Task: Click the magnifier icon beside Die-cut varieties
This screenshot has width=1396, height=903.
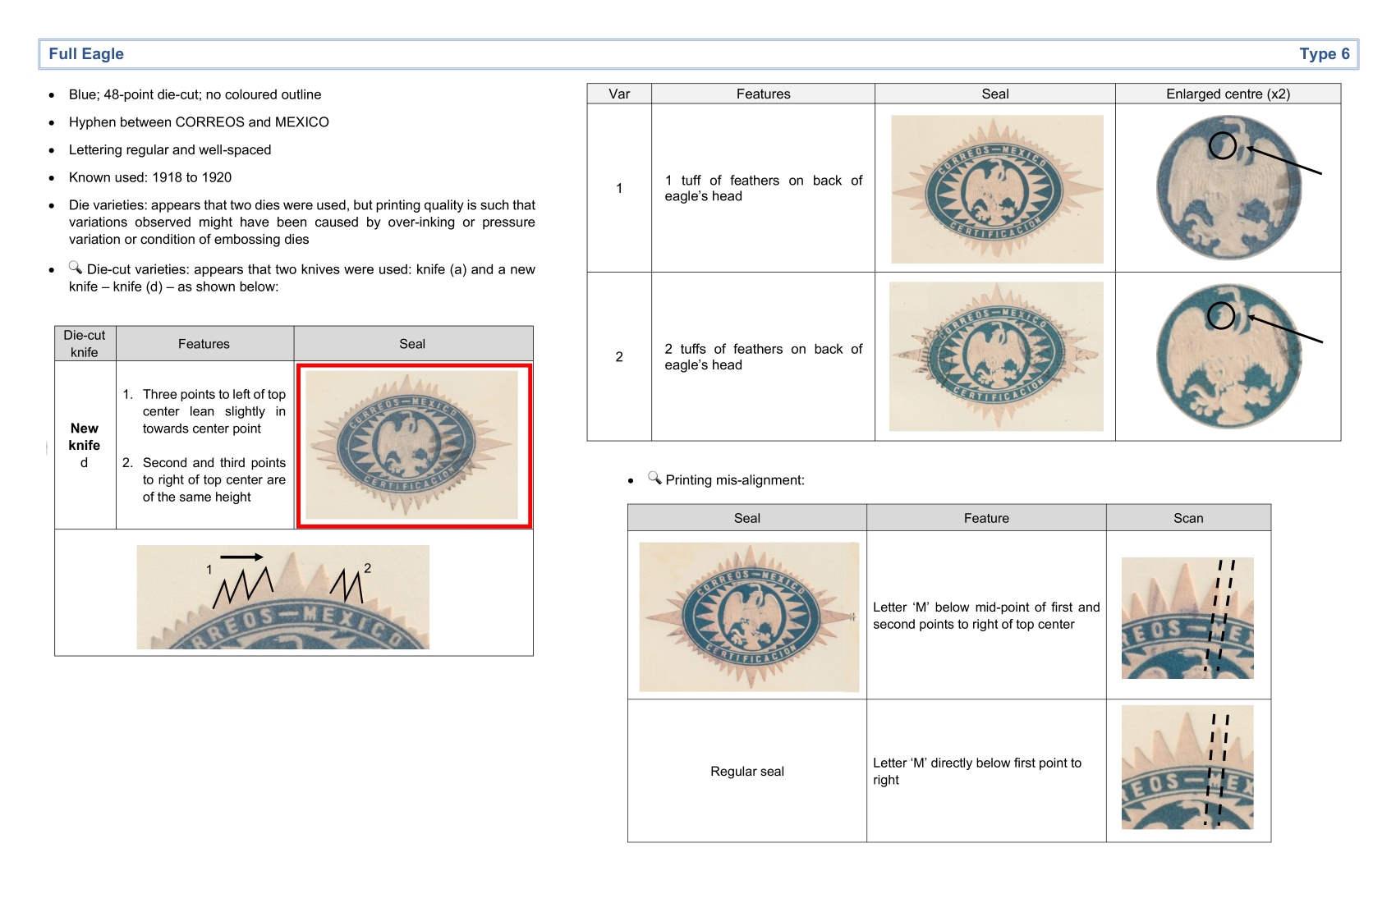Action: tap(76, 268)
